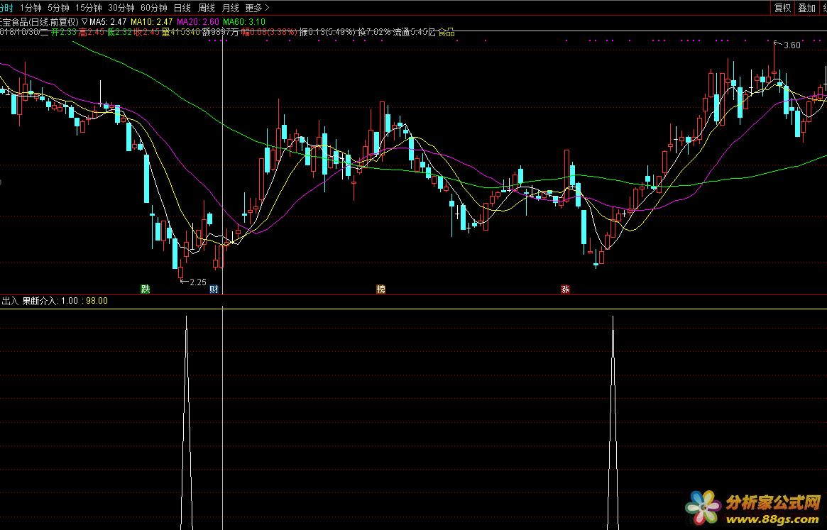Switch to the 日线 daily chart tab
This screenshot has height=530, width=827.
[x=182, y=8]
